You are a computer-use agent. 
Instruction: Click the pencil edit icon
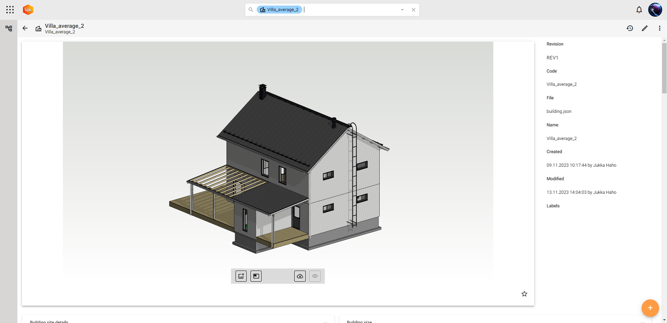(x=645, y=28)
